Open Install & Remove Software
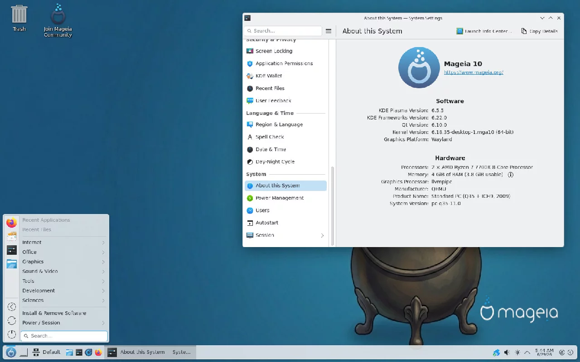Image resolution: width=580 pixels, height=362 pixels. point(63,313)
